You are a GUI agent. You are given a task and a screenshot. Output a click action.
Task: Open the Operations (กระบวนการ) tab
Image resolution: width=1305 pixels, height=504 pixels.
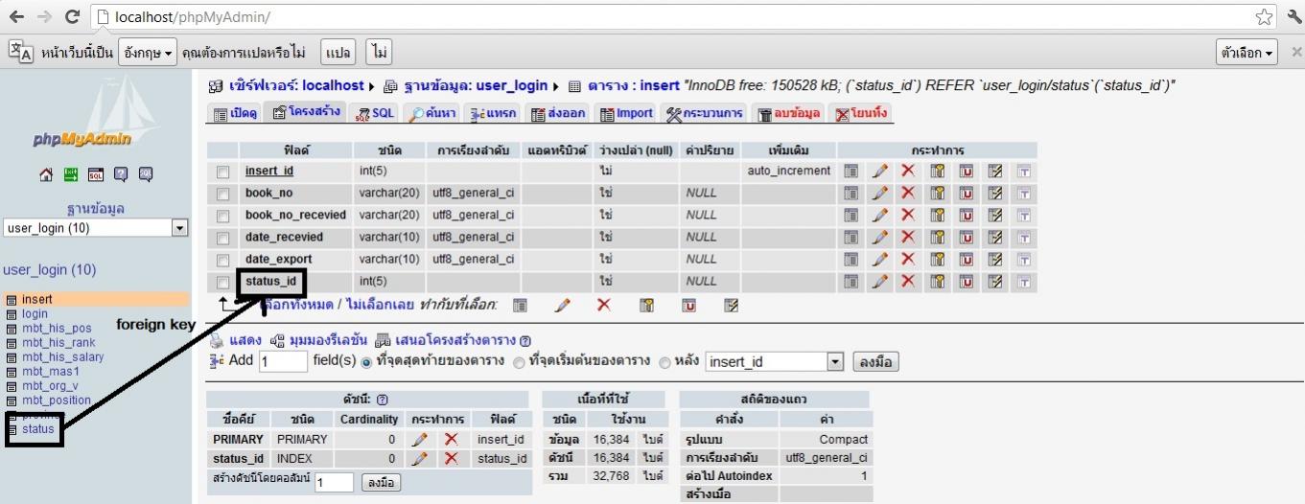click(x=705, y=113)
